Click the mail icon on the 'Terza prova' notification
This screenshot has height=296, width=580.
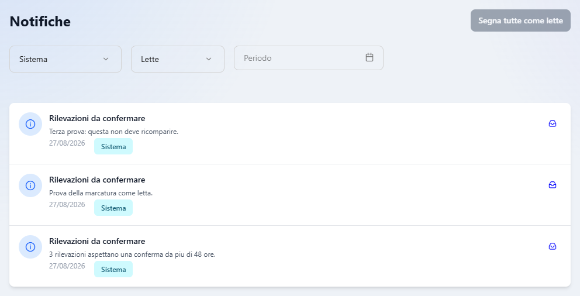point(553,123)
